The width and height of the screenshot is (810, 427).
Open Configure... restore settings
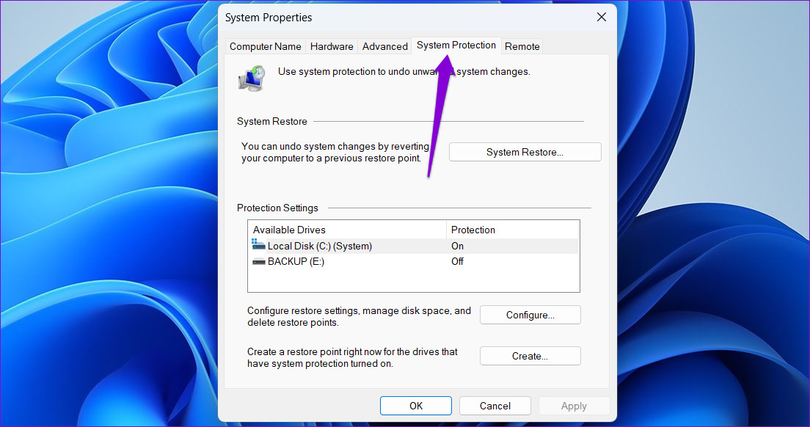[x=530, y=315]
